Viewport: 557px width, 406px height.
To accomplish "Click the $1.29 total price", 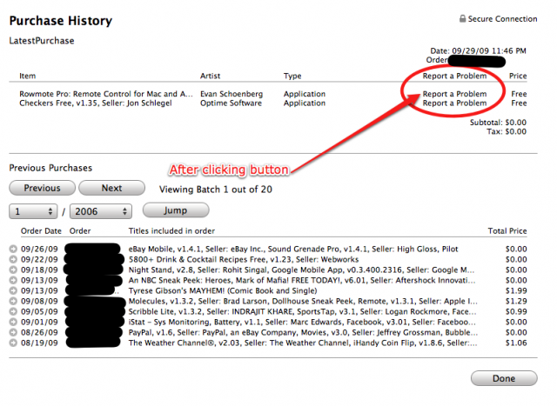I will pos(516,302).
